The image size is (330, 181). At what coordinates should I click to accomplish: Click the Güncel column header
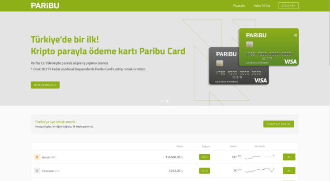179,146
